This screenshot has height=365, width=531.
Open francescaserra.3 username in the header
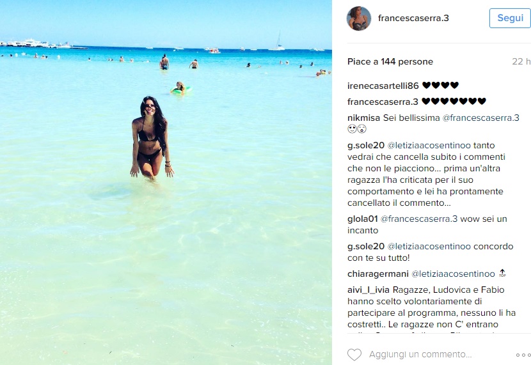413,18
